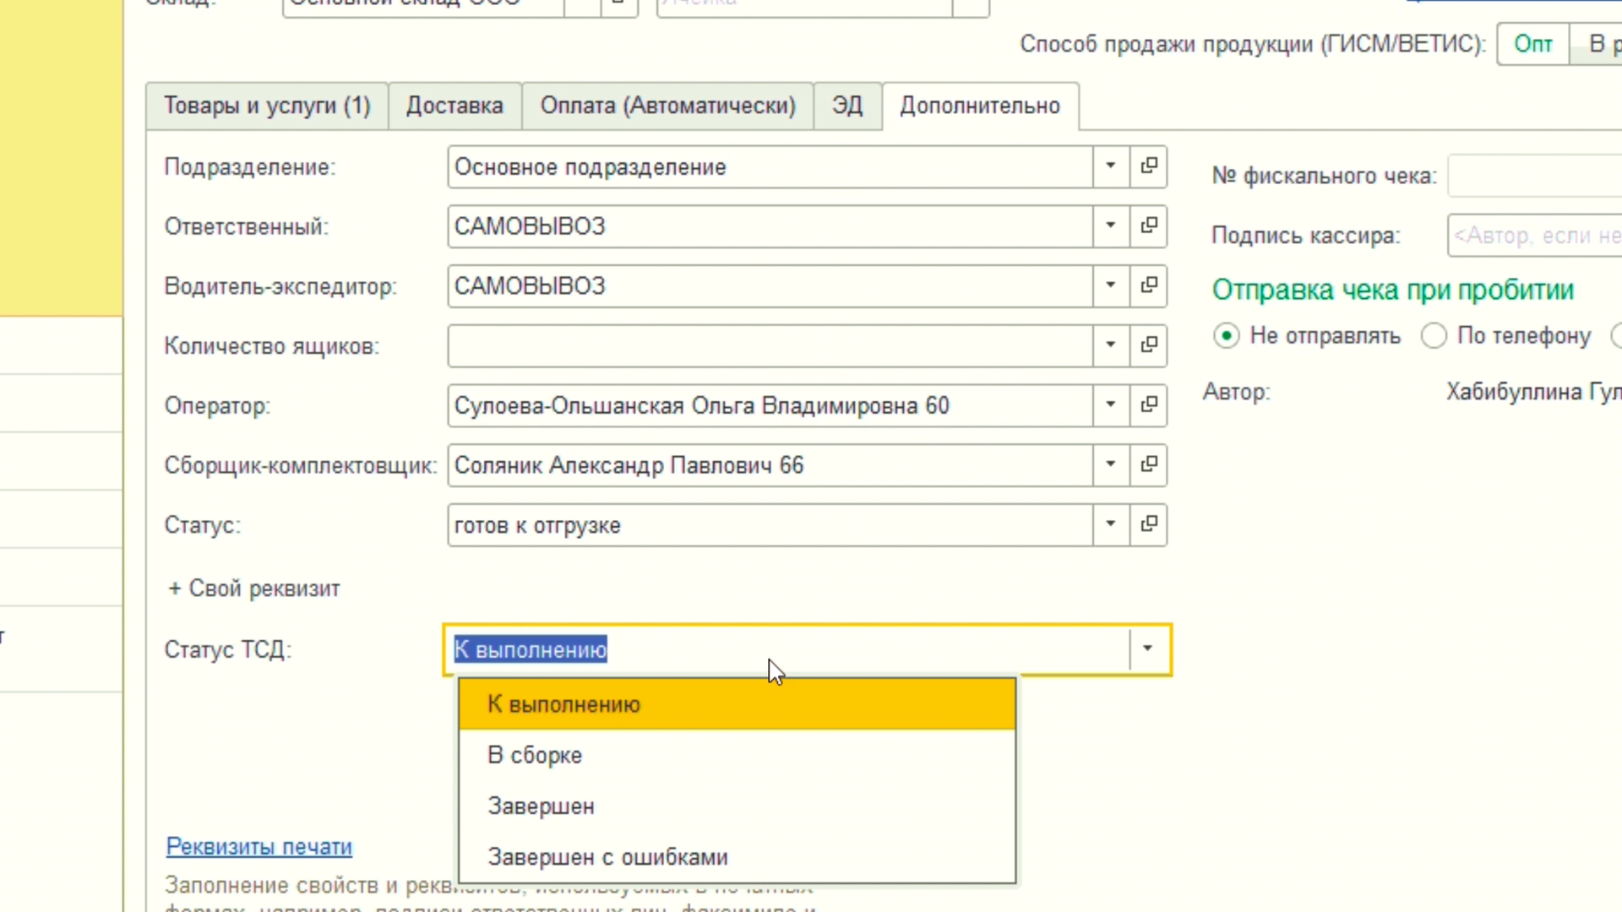Open the Ответственный reference form icon

(x=1149, y=226)
